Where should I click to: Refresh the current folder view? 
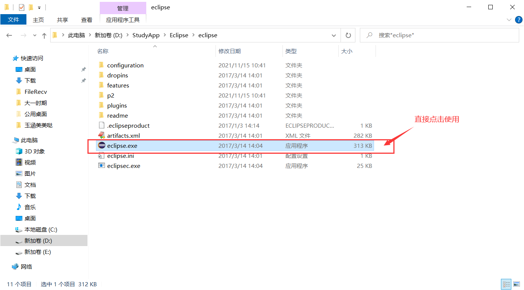point(348,35)
